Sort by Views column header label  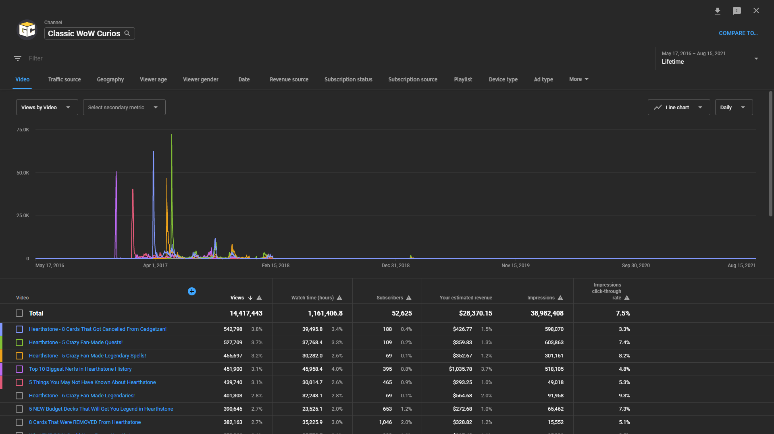click(x=237, y=298)
